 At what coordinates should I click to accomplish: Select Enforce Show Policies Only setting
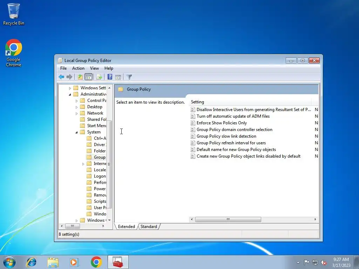click(219, 123)
